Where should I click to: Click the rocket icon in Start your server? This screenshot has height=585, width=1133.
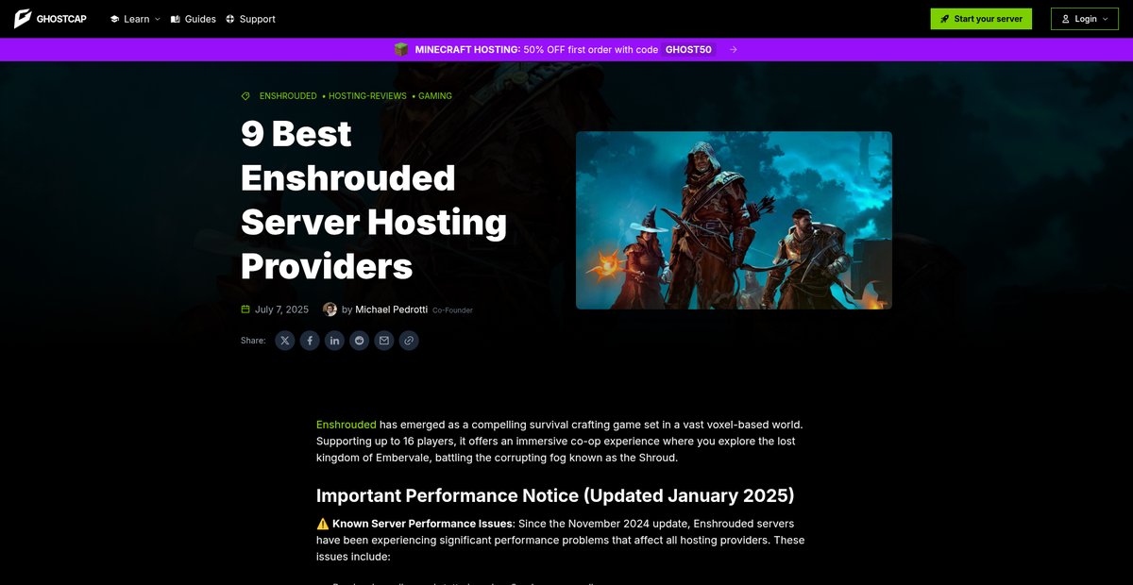pos(945,19)
